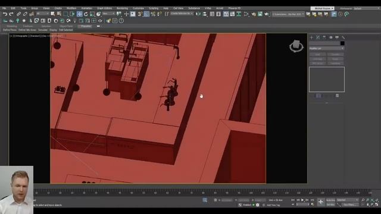
Task: Click the Use Pivot Point Center icon
Action: pos(119,14)
